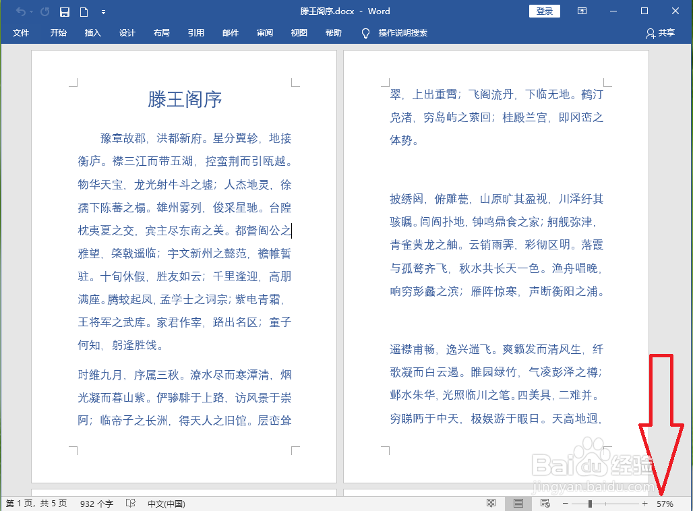Switch to the 帮助 tab

click(x=333, y=33)
